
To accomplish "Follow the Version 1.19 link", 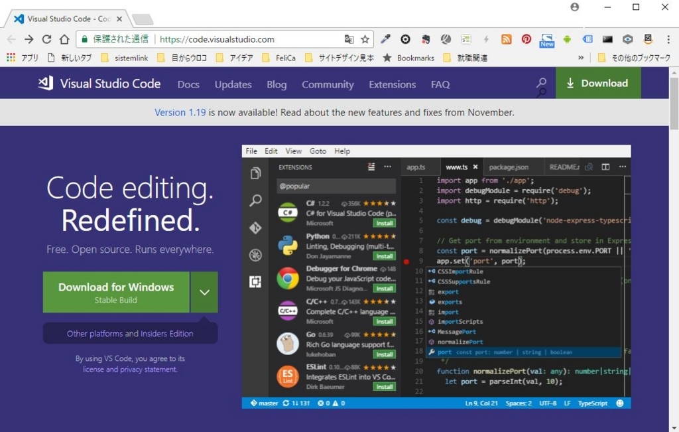I will pyautogui.click(x=180, y=112).
